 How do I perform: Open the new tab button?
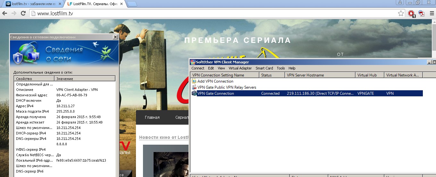(132, 4)
